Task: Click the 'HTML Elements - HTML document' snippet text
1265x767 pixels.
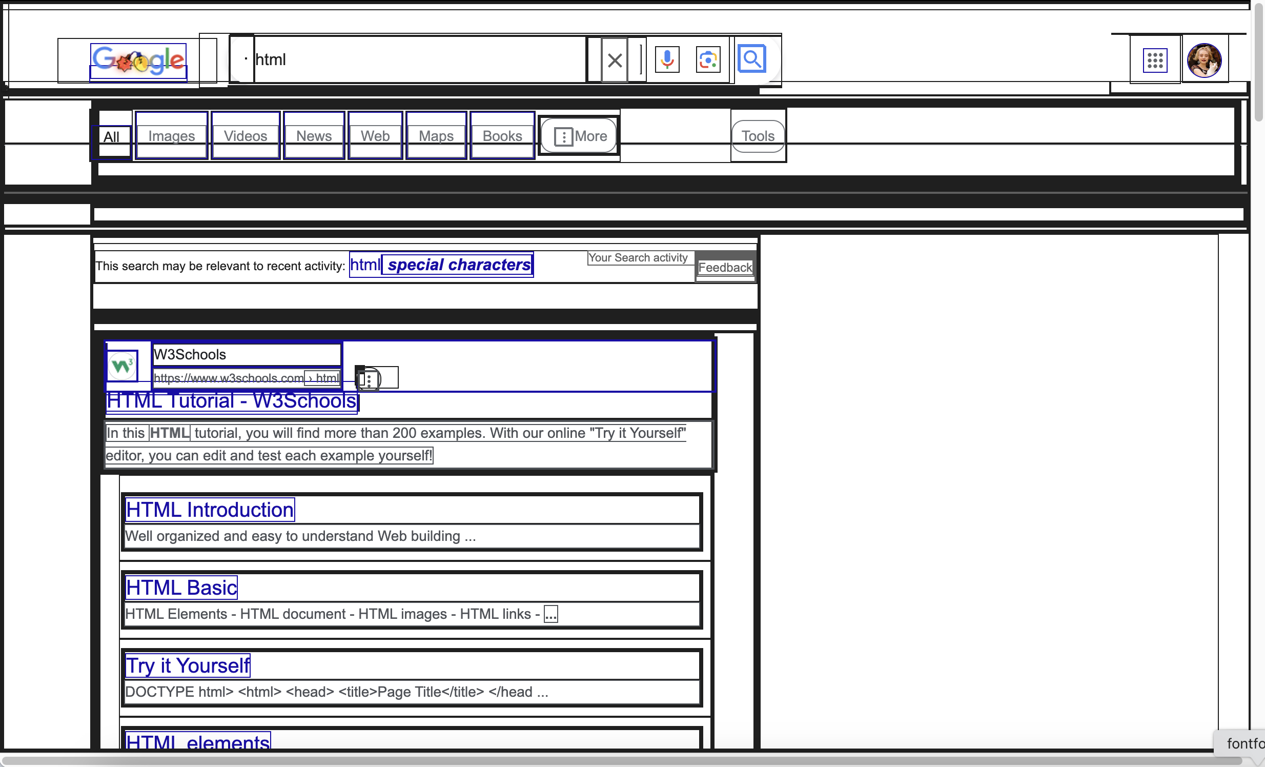Action: click(341, 614)
